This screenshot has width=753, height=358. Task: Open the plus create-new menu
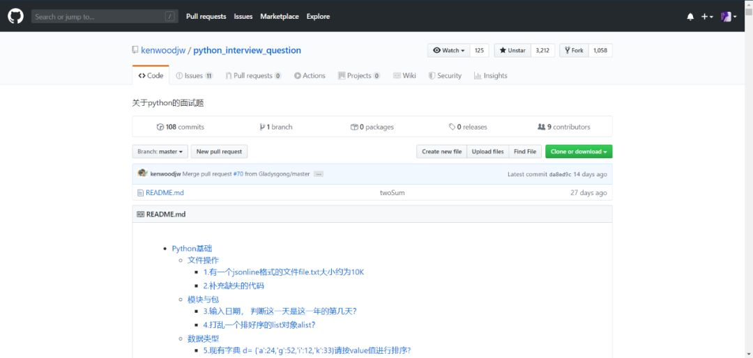coord(706,17)
